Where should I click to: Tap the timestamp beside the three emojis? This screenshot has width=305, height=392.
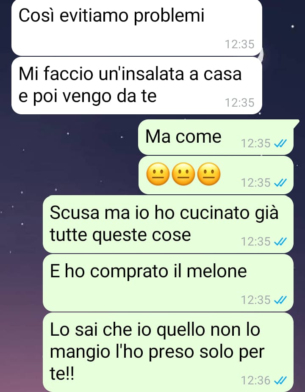(x=256, y=183)
